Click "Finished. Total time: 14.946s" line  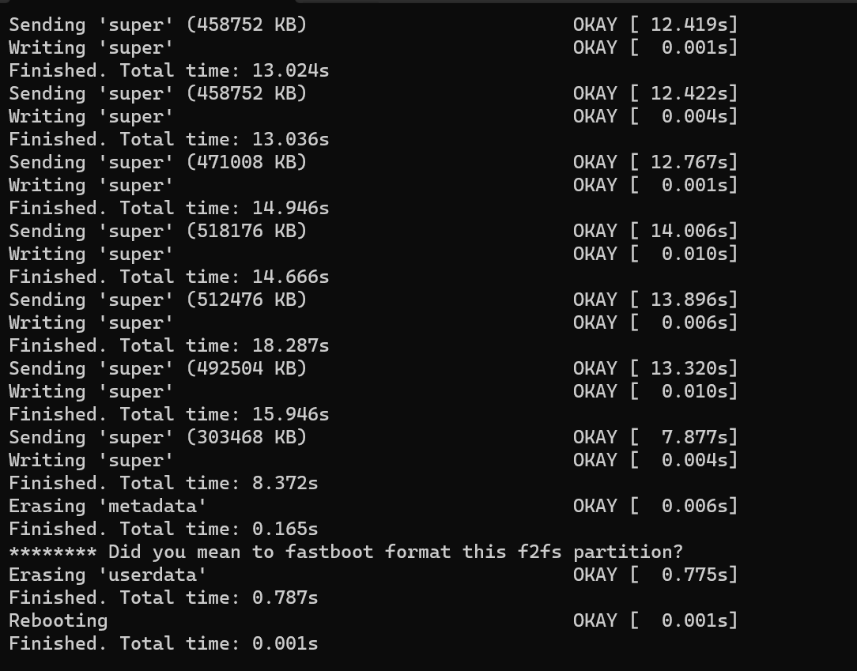click(169, 208)
